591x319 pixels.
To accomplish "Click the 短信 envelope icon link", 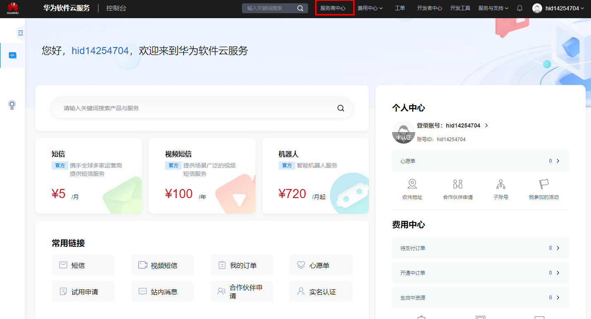I will [x=63, y=265].
